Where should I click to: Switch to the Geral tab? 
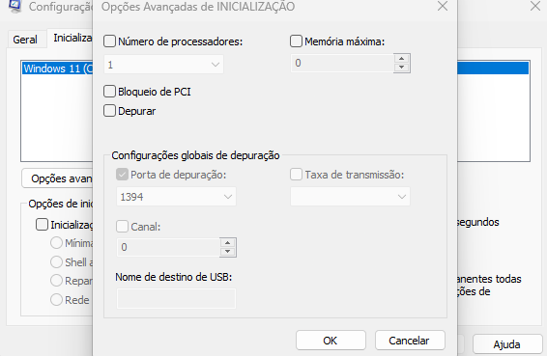(x=25, y=40)
